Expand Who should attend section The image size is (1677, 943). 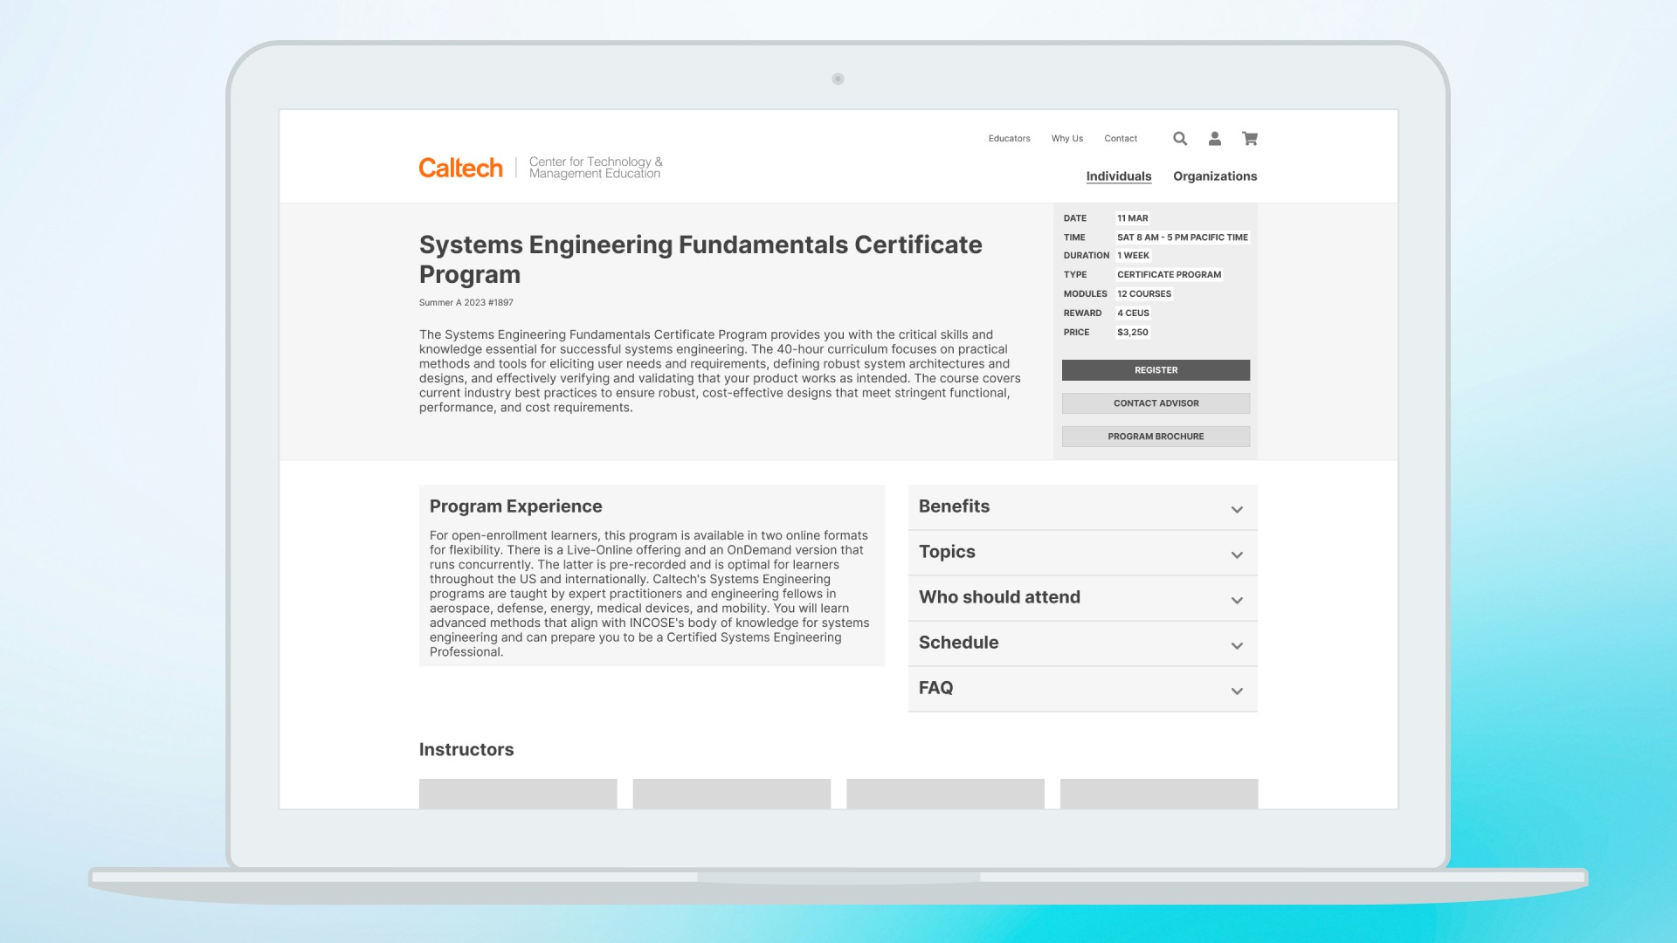(1082, 597)
